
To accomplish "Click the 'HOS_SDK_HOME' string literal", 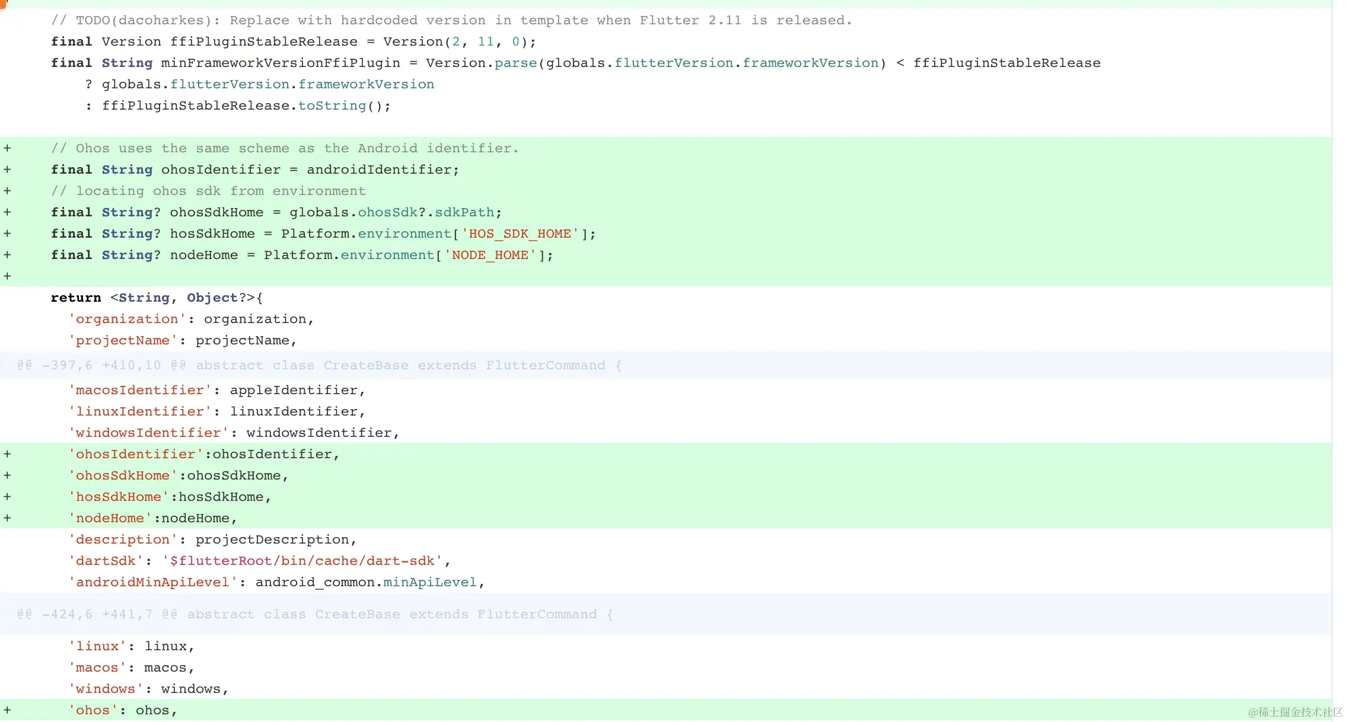I will click(520, 234).
